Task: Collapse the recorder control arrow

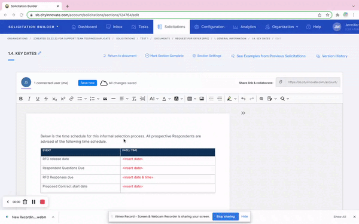Action: (x=8, y=202)
